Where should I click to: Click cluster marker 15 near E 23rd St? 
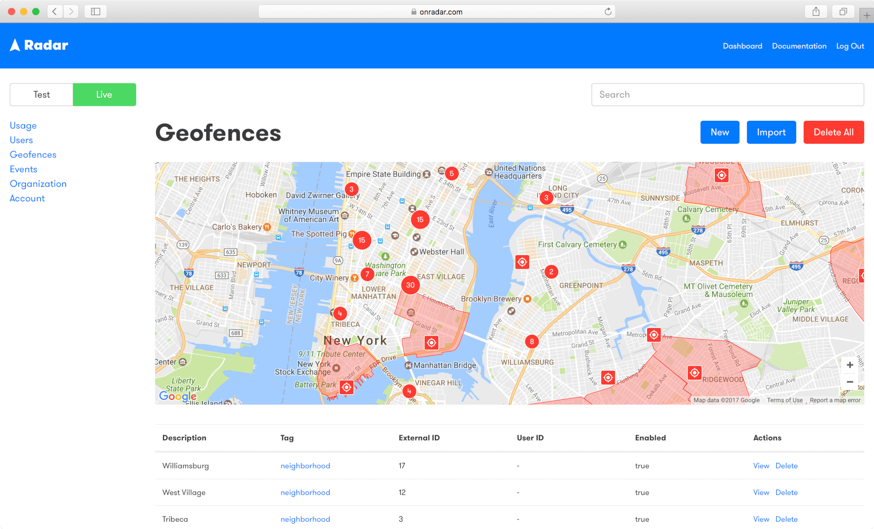[x=420, y=220]
